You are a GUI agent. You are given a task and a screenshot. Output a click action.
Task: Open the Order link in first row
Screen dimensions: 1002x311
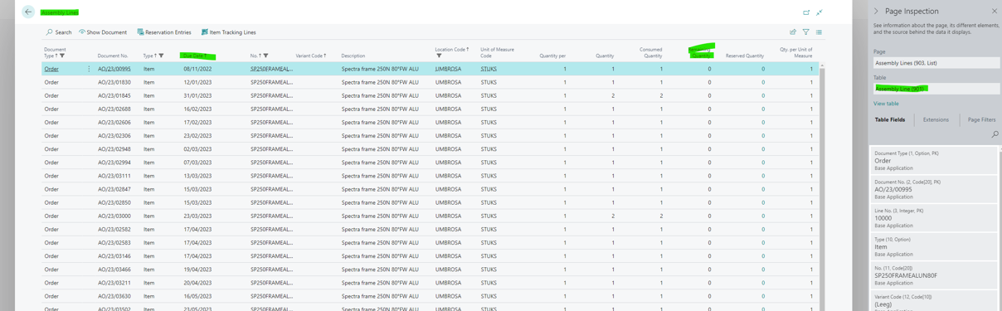51,69
